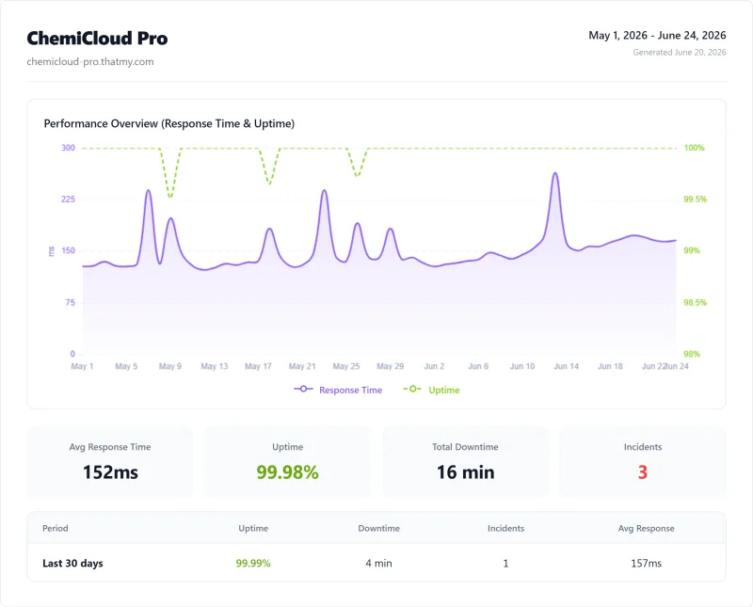
Task: Click the date range May 1, 2026 - June 24, 2026
Action: click(657, 36)
